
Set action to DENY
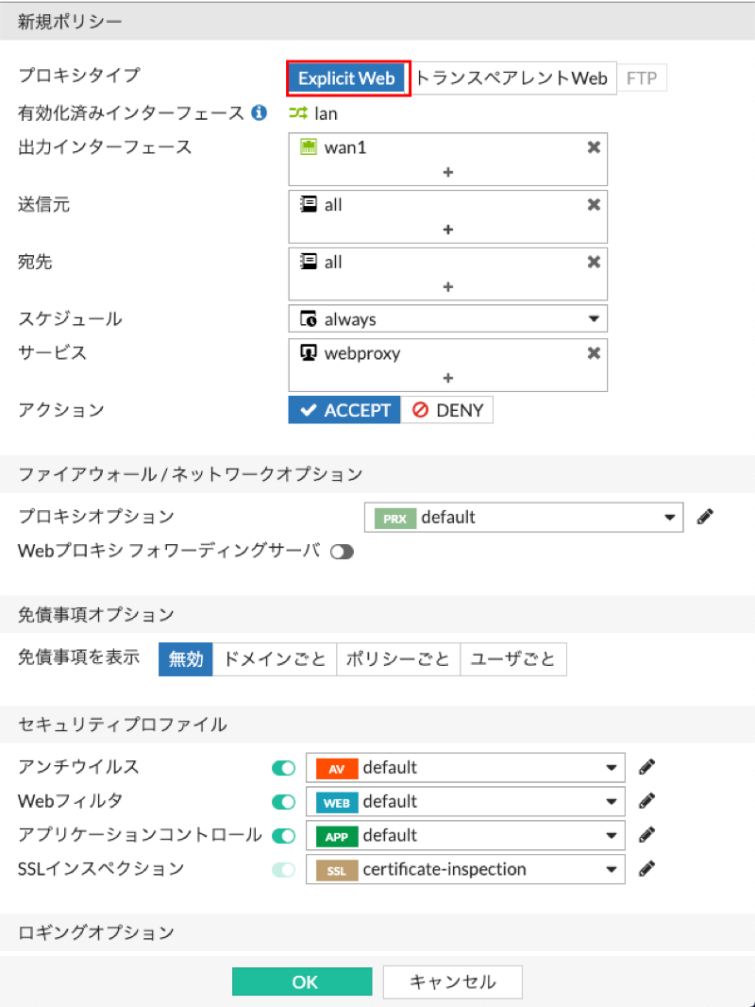click(x=447, y=410)
